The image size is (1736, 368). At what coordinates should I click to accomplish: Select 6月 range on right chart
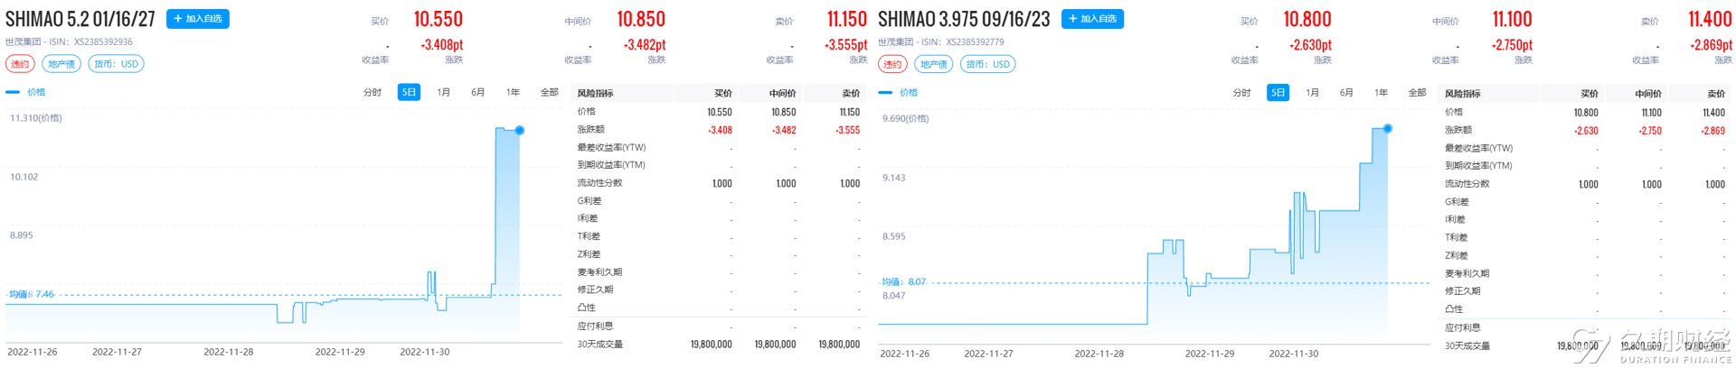pos(1346,93)
